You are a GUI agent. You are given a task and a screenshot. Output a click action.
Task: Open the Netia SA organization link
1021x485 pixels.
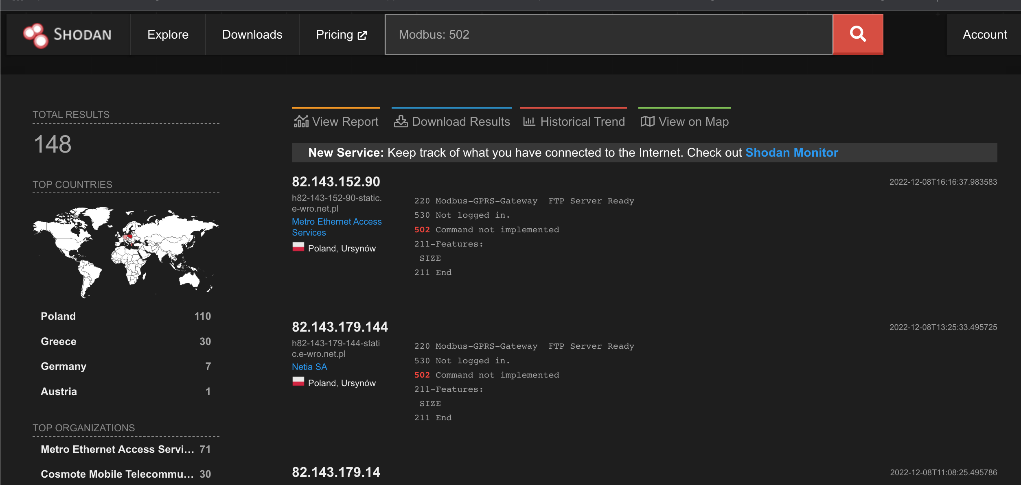pos(309,367)
